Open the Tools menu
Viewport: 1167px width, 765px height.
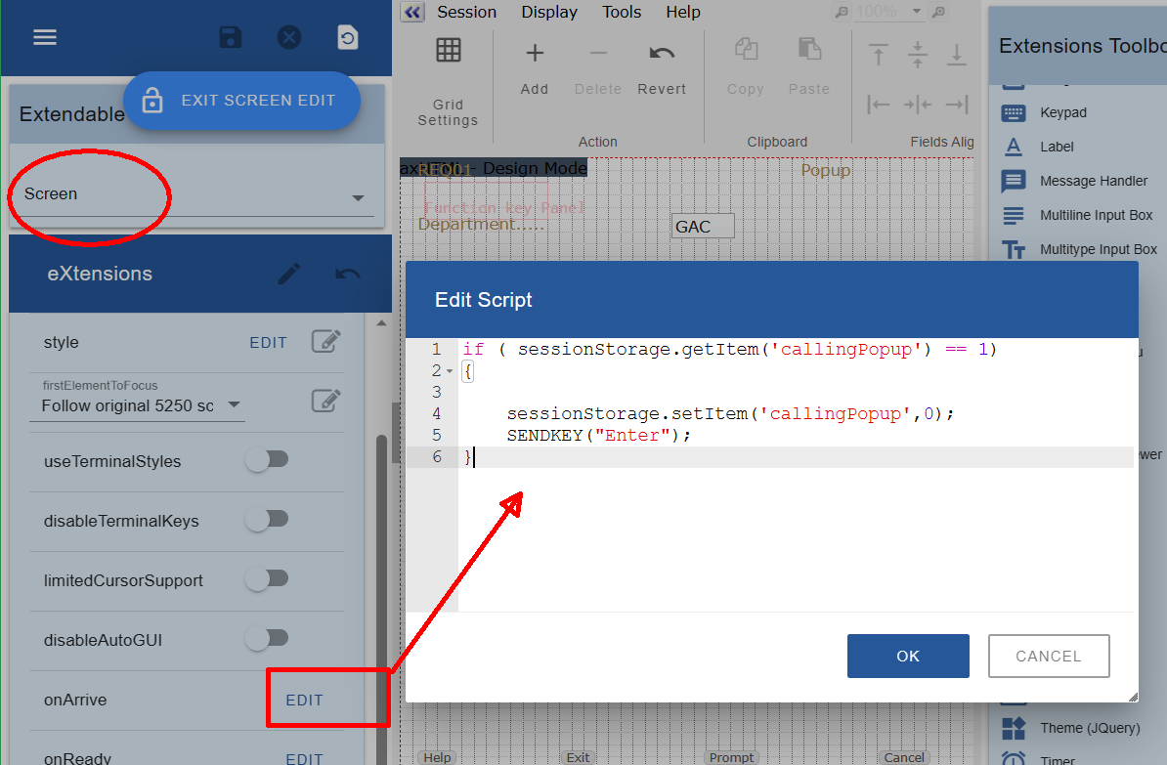tap(622, 12)
